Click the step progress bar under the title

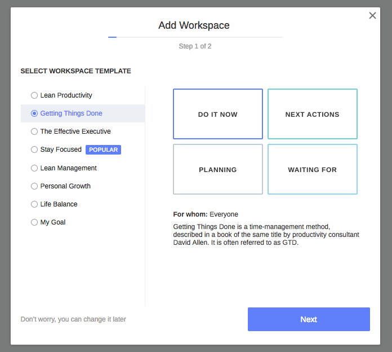click(195, 37)
